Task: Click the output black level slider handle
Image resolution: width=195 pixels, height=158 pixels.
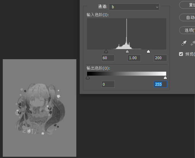Action: coord(88,77)
